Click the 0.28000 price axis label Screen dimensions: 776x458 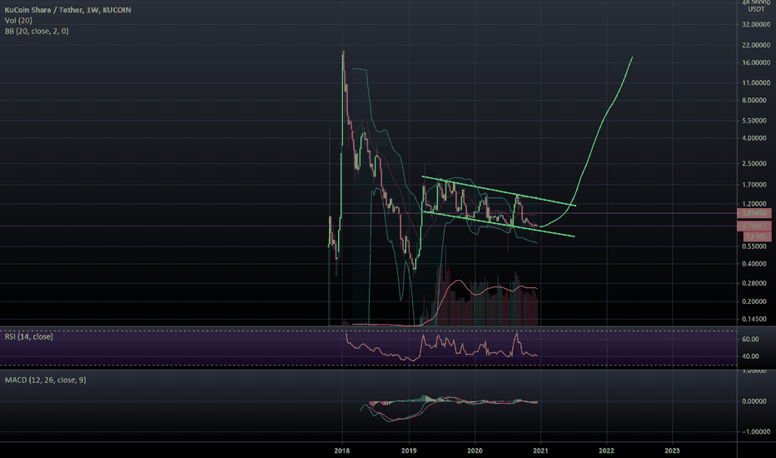point(756,284)
